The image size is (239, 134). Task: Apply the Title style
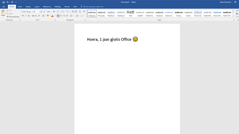(130, 14)
